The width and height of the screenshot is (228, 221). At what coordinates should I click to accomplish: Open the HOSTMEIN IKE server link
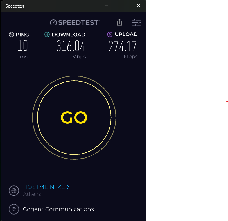click(44, 187)
